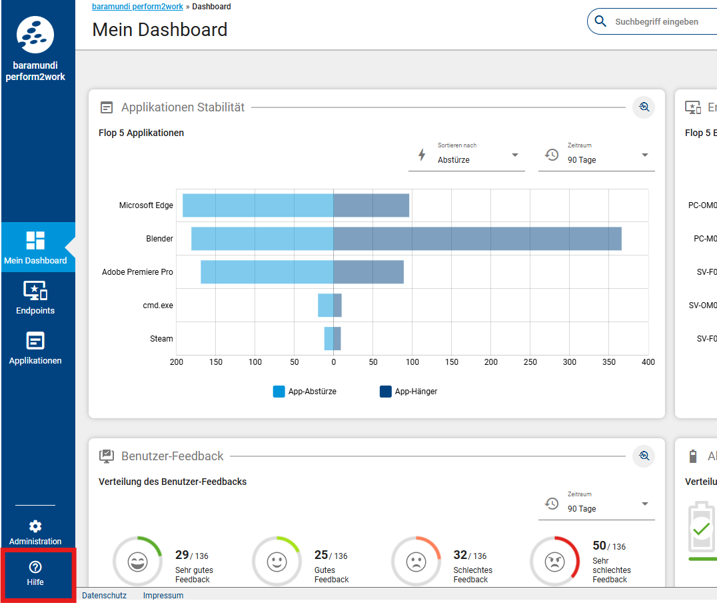Click the search magnifier icon
717x603 pixels.
(600, 21)
